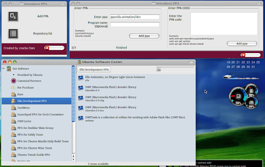Open the Repository list icon
This screenshot has height=167, width=265.
point(13,34)
